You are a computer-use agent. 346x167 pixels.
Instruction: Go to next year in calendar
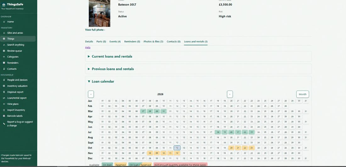[x=230, y=94]
